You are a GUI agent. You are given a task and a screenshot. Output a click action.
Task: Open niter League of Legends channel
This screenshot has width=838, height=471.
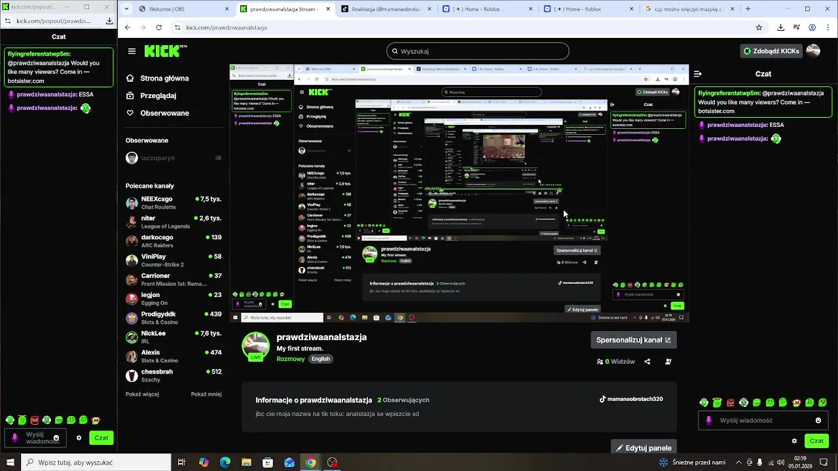click(x=173, y=222)
